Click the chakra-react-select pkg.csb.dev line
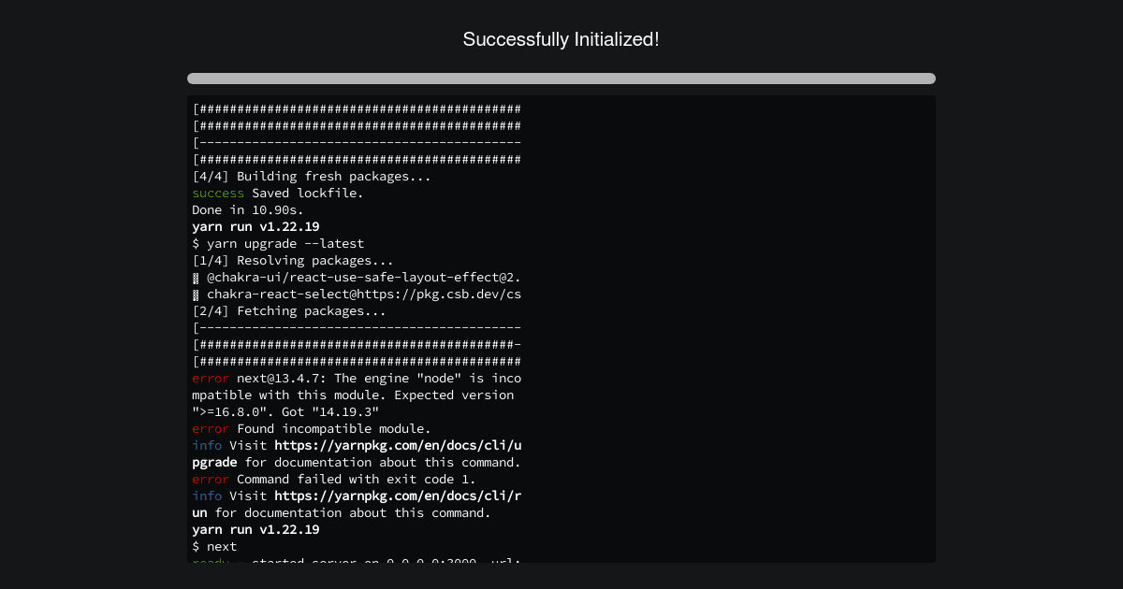This screenshot has width=1123, height=589. (357, 294)
